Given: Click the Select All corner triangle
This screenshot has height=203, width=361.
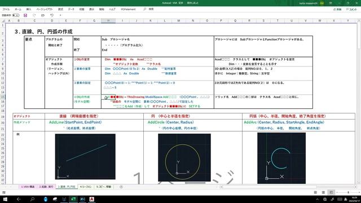Looking at the screenshot, I should pos(3,21).
